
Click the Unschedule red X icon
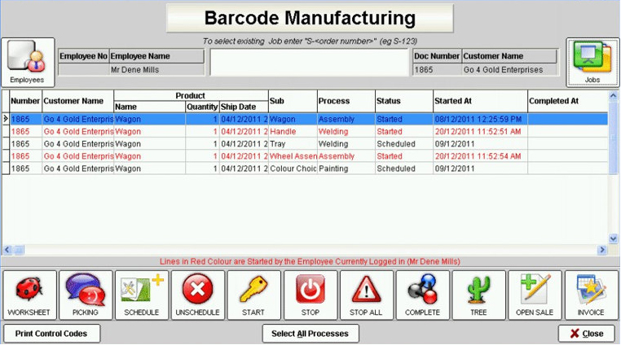198,295
